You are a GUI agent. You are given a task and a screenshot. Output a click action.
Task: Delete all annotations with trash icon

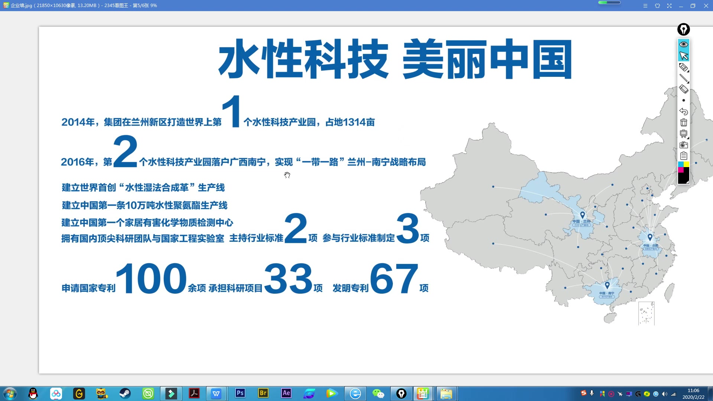pos(684,123)
